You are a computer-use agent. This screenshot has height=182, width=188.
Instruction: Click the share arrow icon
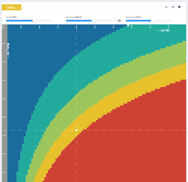[173, 7]
